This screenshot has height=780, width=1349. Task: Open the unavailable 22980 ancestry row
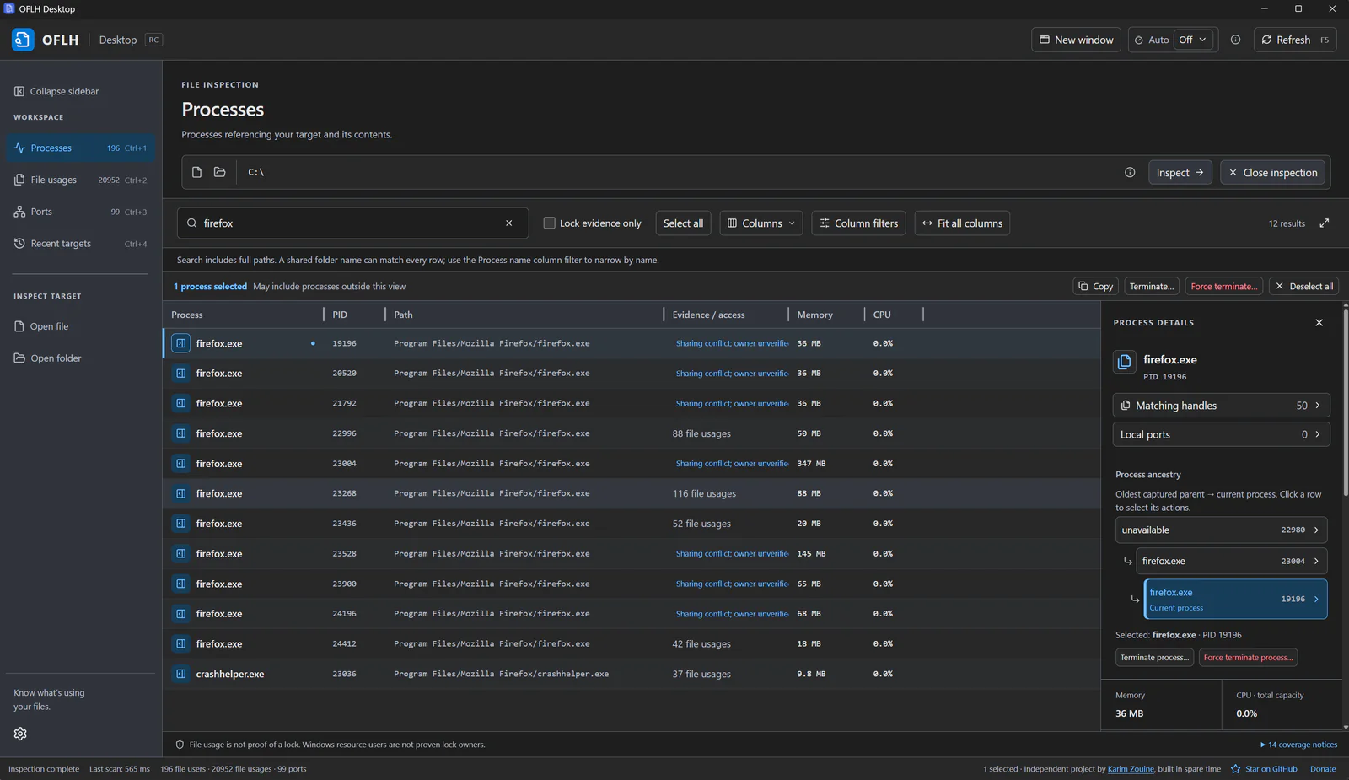1221,530
